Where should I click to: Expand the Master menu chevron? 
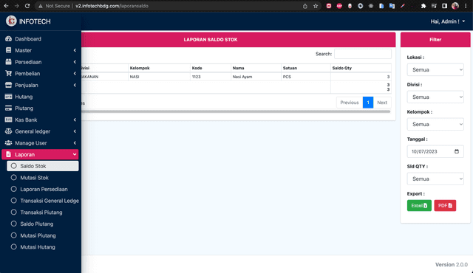pos(75,50)
